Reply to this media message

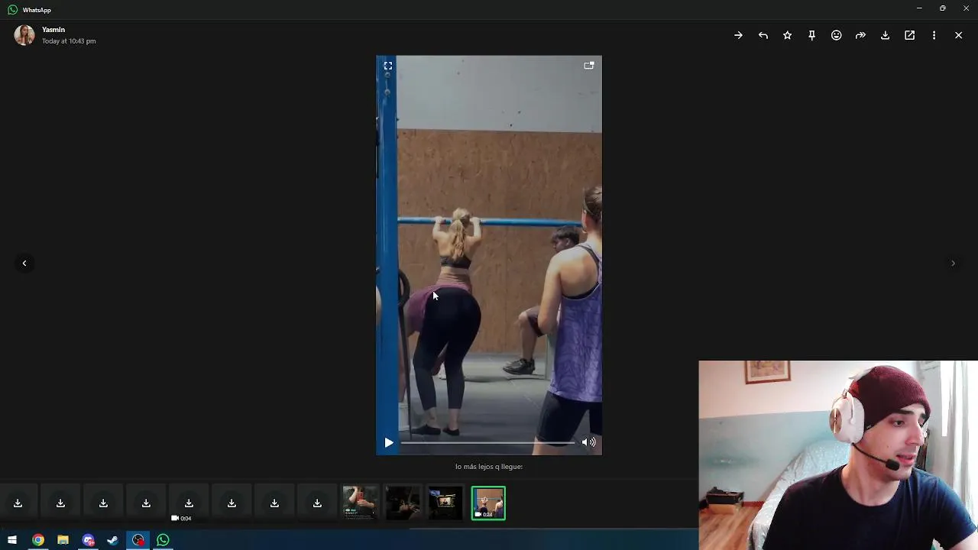click(x=763, y=35)
